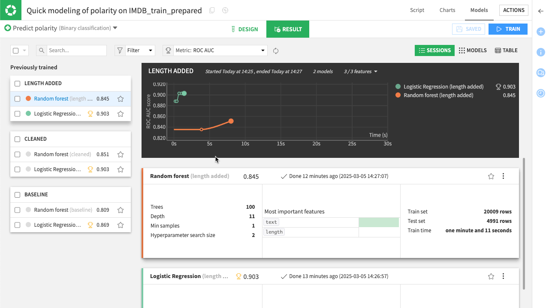Screen dimensions: 549x308
Task: Click the Dataiku logo home icon
Action: click(x=11, y=10)
